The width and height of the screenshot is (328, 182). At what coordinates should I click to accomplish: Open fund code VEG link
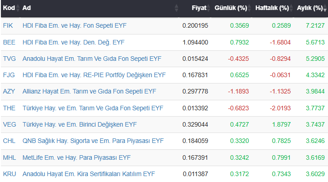[10, 124]
